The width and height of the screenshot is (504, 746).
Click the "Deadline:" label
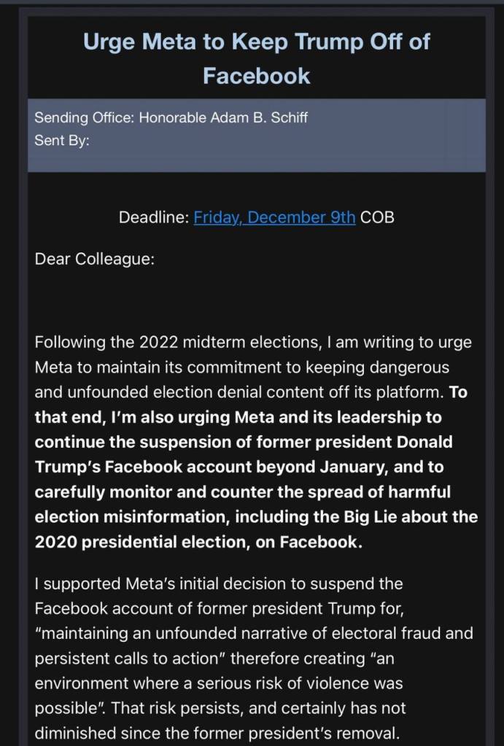pyautogui.click(x=153, y=217)
